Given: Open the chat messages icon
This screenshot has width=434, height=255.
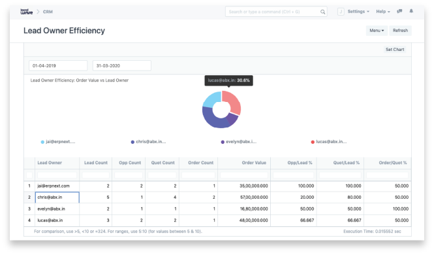Looking at the screenshot, I should pyautogui.click(x=399, y=11).
